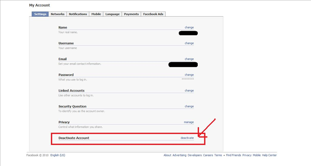311x166 pixels.
Task: Open the Payments tab
Action: tap(132, 14)
